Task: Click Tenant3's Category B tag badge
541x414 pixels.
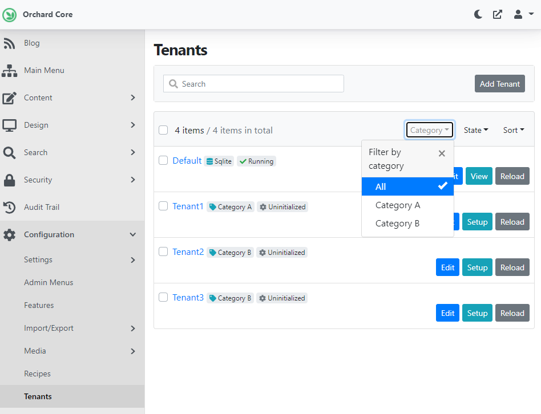Action: click(230, 298)
